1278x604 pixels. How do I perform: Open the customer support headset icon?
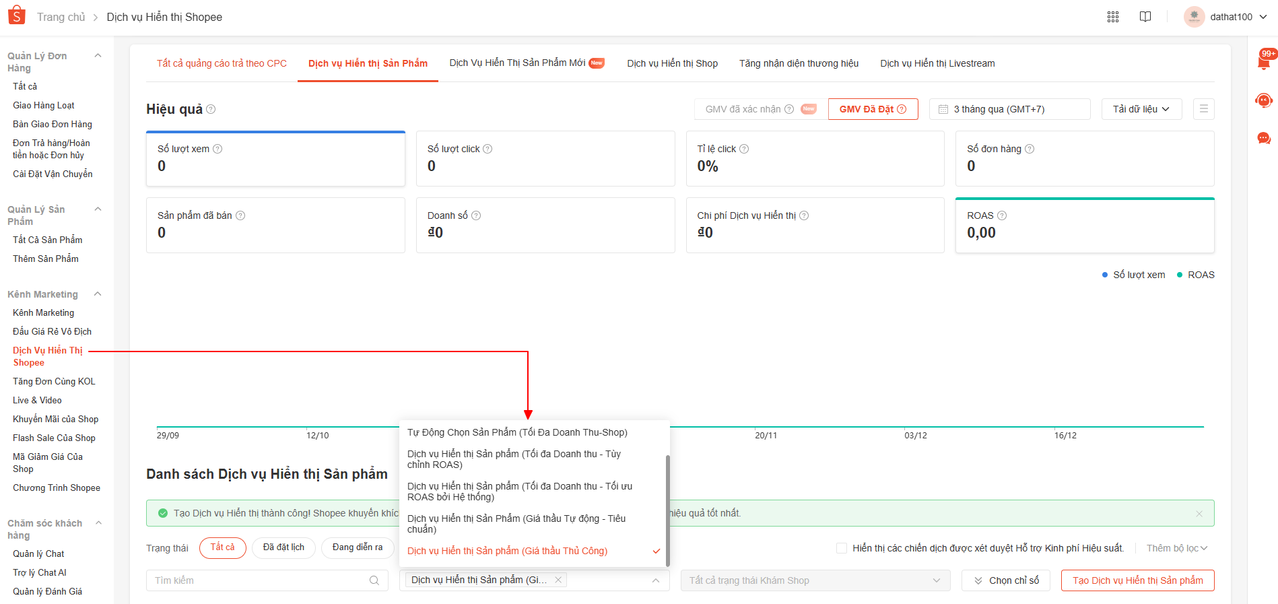click(x=1264, y=101)
